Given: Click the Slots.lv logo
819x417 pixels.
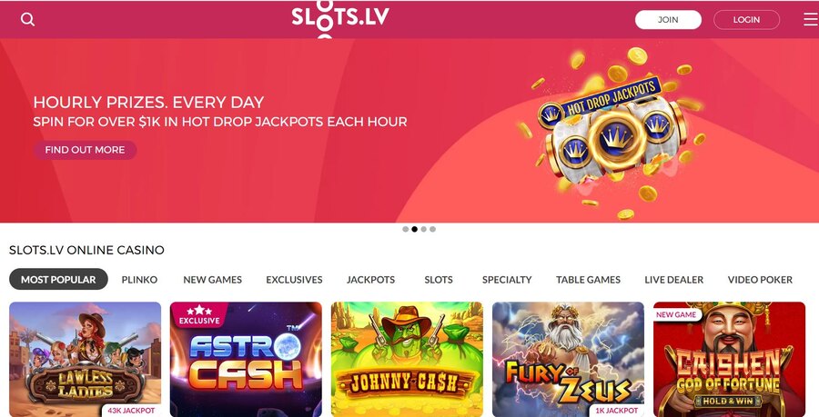Looking at the screenshot, I should (x=340, y=19).
